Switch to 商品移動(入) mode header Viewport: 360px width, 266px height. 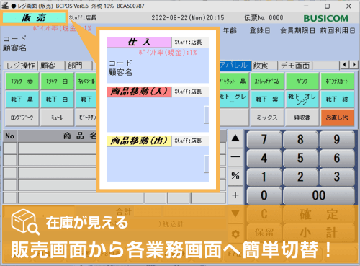point(139,92)
